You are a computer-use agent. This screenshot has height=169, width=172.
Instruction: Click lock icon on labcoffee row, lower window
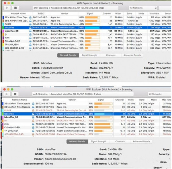coord(33,114)
